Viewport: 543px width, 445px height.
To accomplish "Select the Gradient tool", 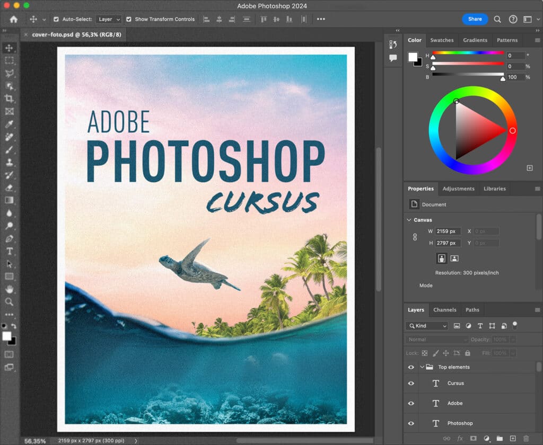I will (x=10, y=200).
